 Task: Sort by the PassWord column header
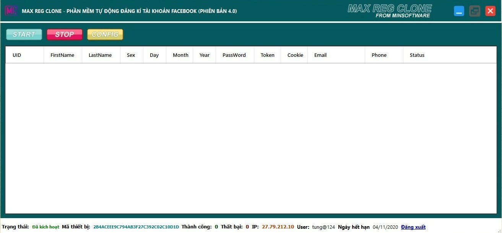pos(235,55)
